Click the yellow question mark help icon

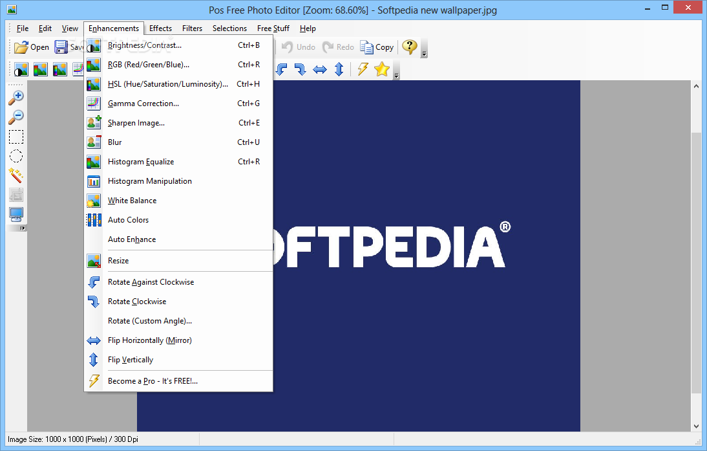click(x=410, y=47)
